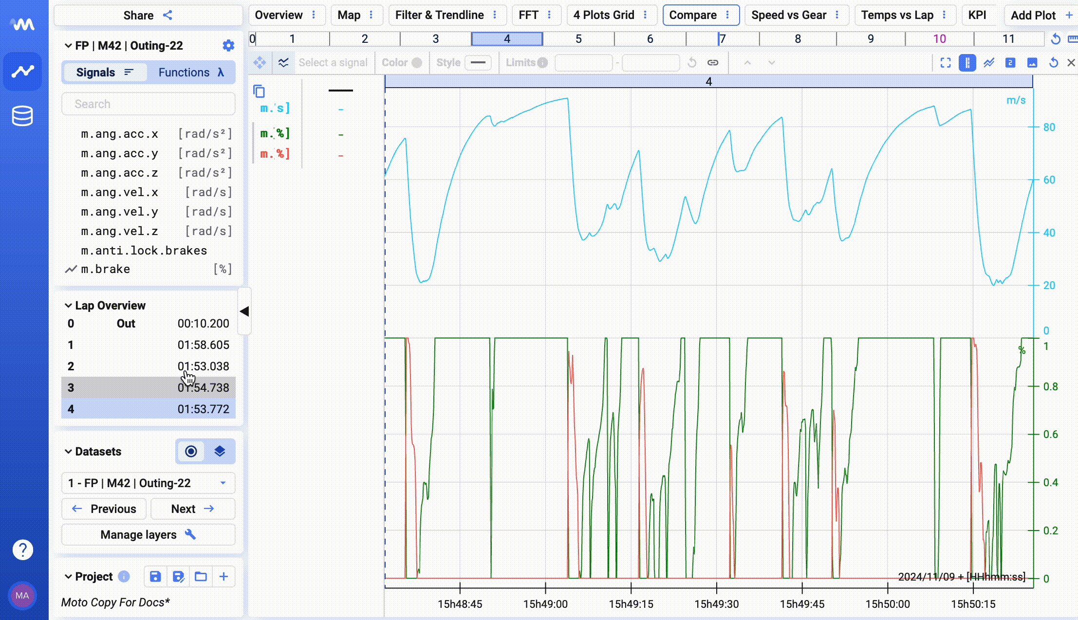This screenshot has width=1078, height=620.
Task: Click the save plot as image icon
Action: (x=1032, y=63)
